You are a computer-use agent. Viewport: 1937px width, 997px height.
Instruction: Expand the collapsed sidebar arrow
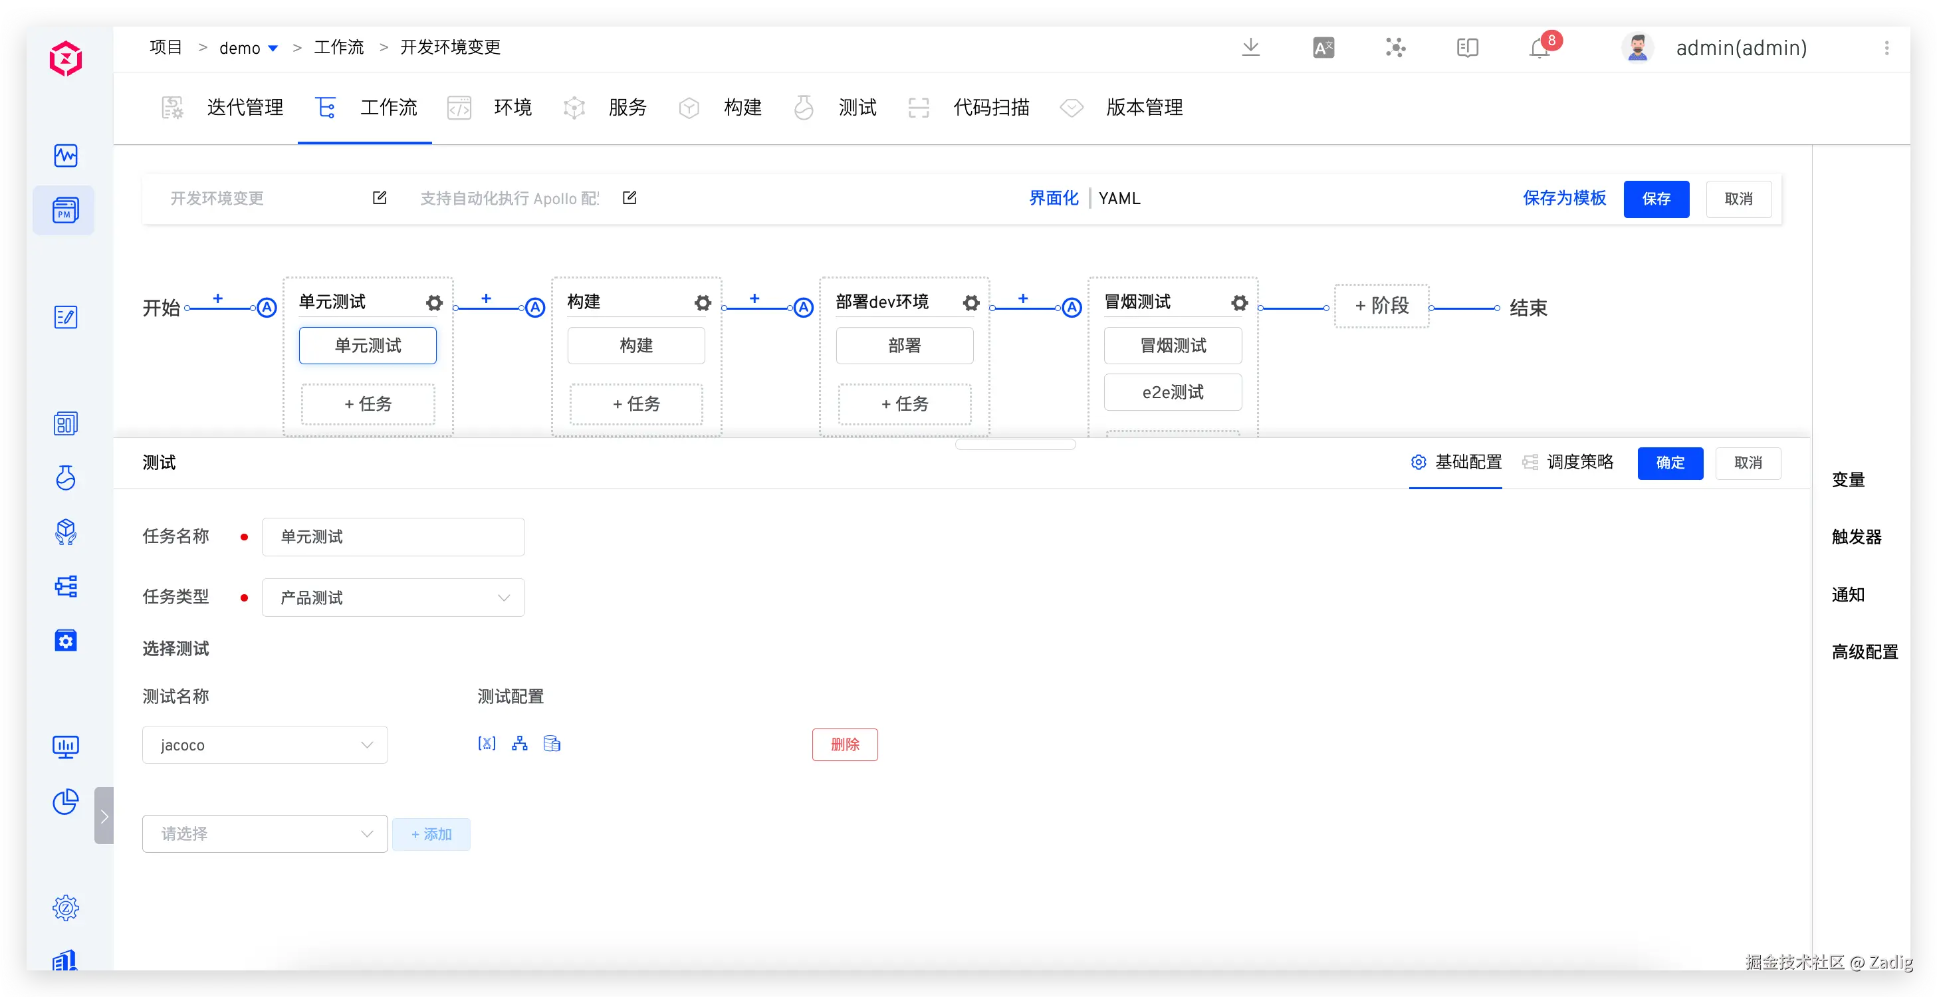(104, 816)
